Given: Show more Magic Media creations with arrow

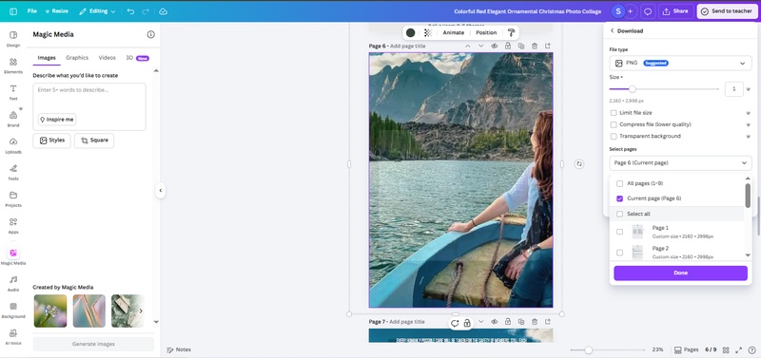Looking at the screenshot, I should coord(141,311).
